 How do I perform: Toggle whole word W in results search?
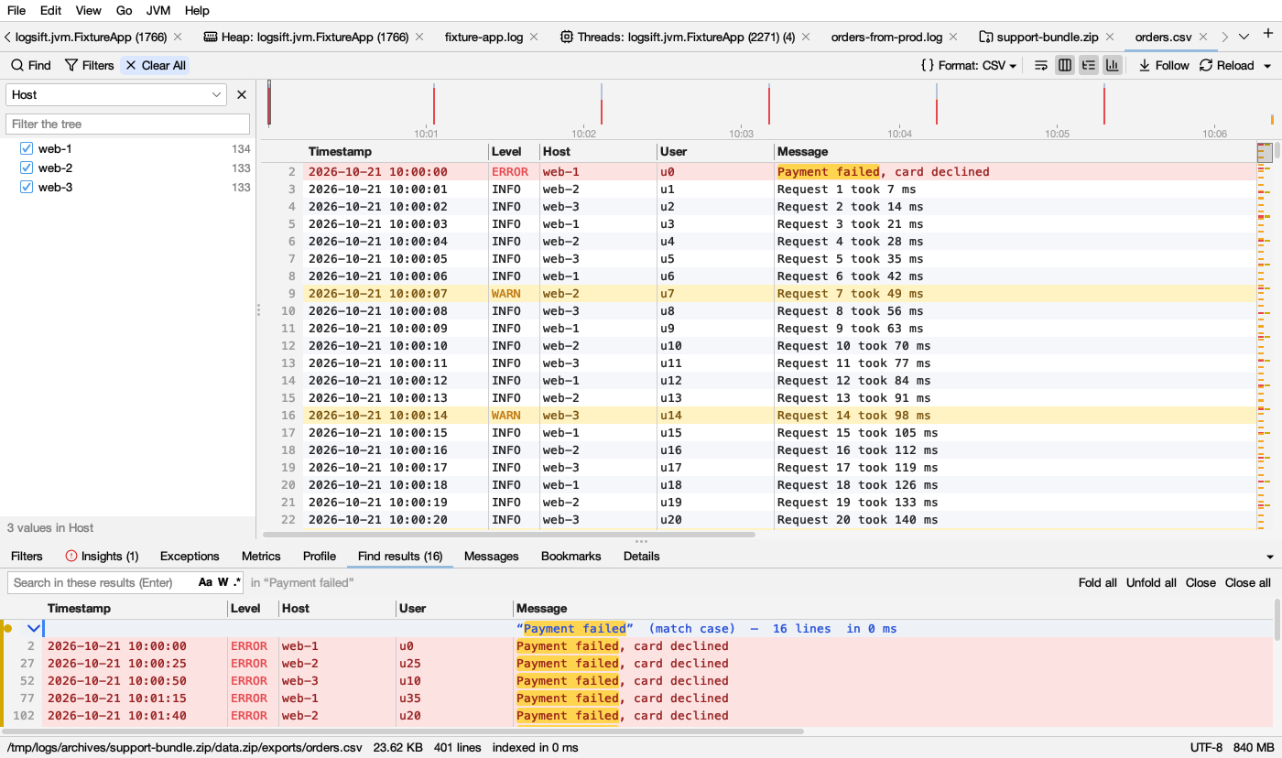coord(223,582)
